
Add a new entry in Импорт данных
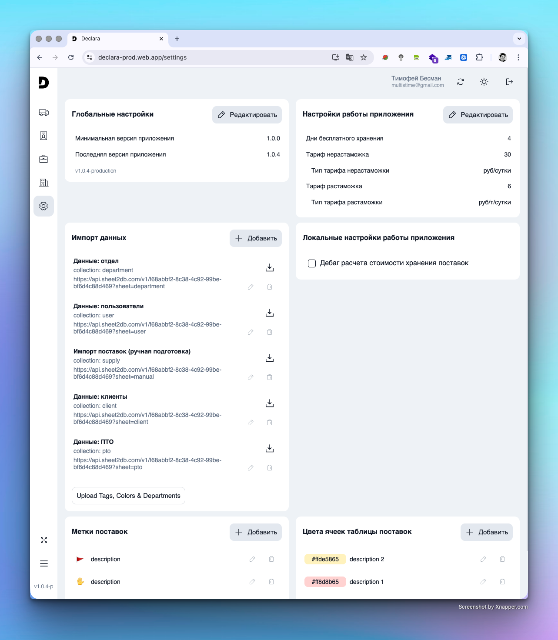pos(256,238)
